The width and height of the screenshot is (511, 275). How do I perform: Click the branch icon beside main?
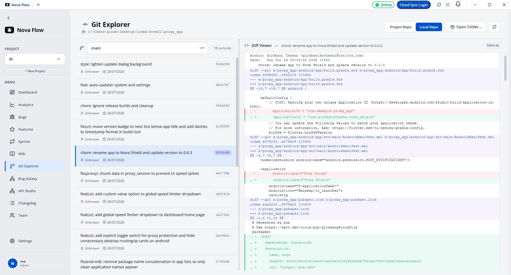click(82, 48)
